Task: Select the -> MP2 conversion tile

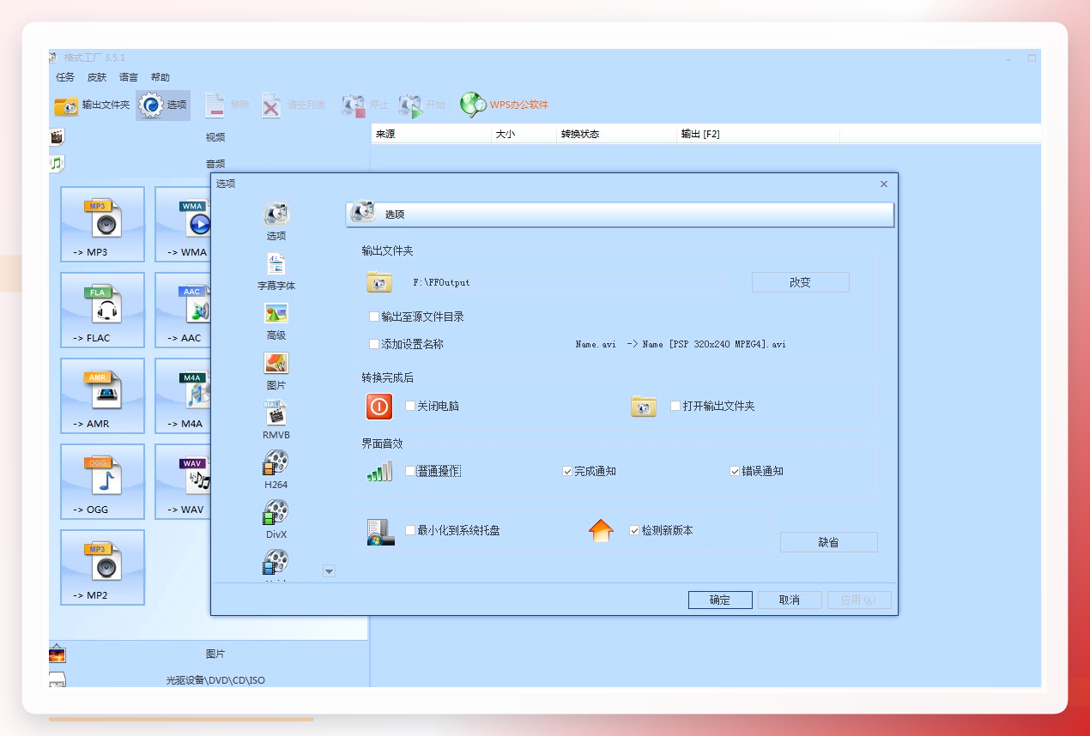Action: [x=103, y=568]
